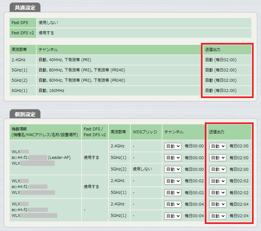This screenshot has height=231, width=261.
Task: Open 2.4GHz channel dropdown beside 毎日00:02
Action: tap(173, 181)
